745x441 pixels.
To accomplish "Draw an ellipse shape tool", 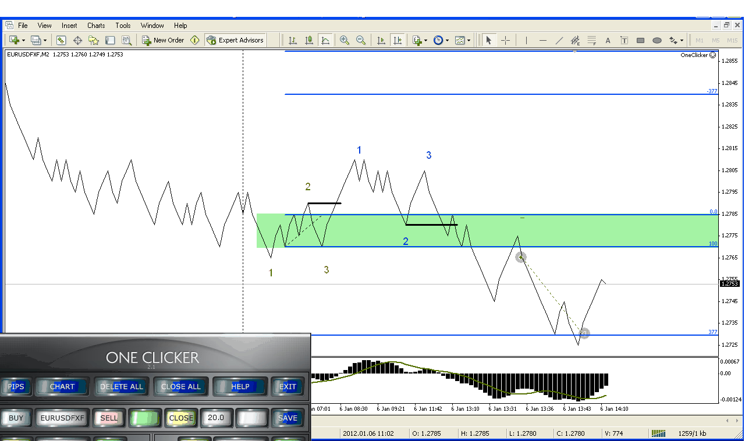I will (657, 40).
